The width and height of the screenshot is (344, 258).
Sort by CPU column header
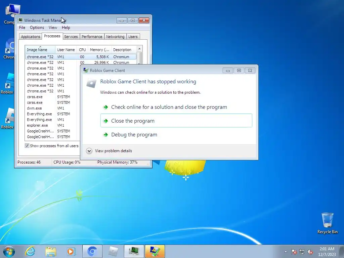(83, 50)
